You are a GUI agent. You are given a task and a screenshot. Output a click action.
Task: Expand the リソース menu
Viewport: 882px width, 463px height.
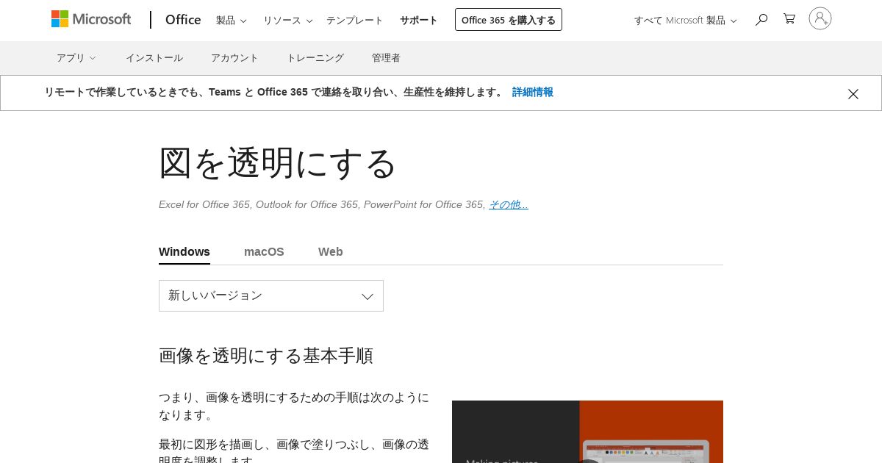287,21
